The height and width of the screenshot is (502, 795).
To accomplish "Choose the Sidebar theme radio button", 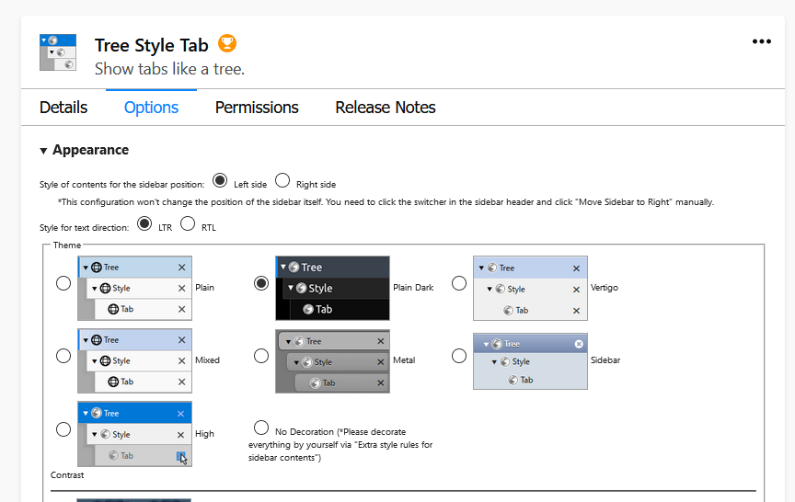I will [459, 356].
